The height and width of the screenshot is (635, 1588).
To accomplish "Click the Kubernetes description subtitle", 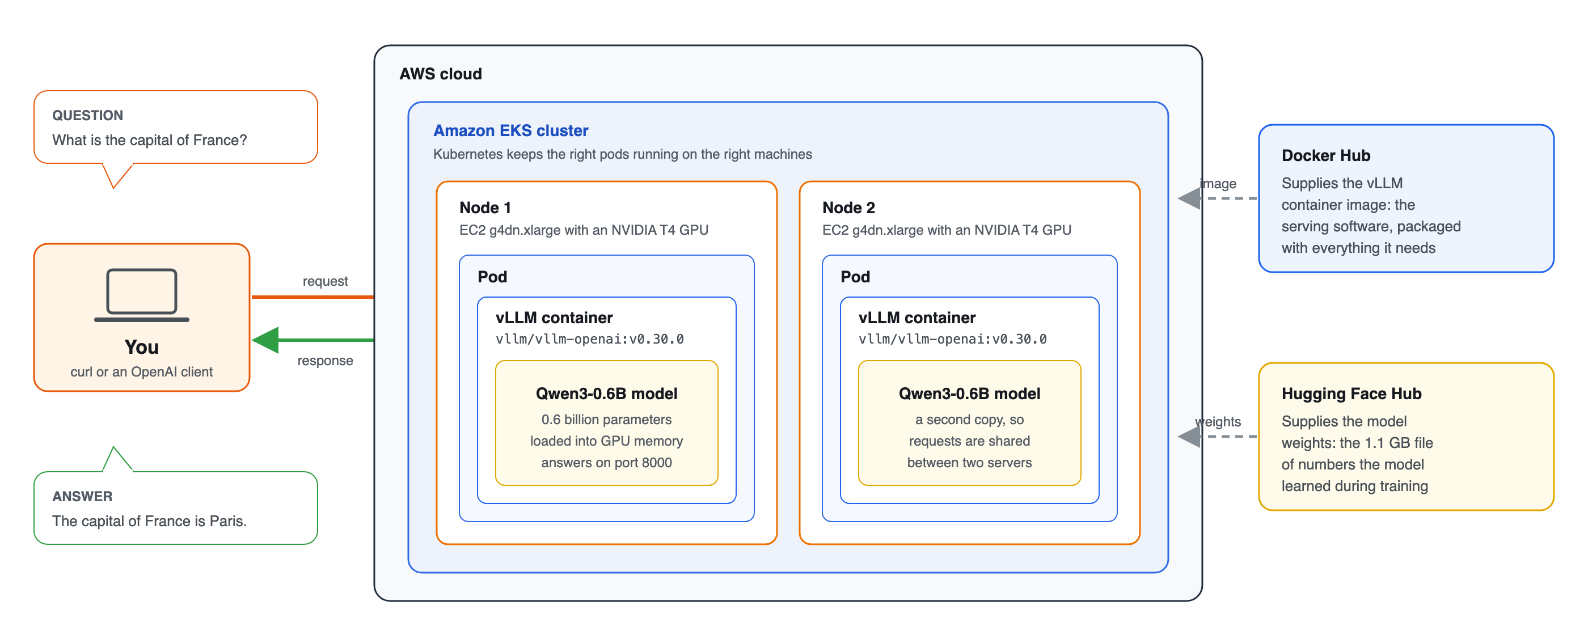I will [623, 154].
